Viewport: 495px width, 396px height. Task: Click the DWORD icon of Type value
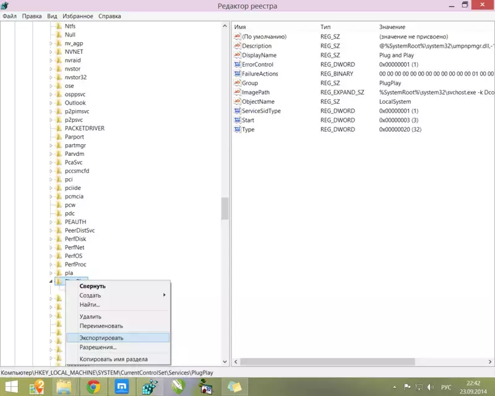[237, 129]
